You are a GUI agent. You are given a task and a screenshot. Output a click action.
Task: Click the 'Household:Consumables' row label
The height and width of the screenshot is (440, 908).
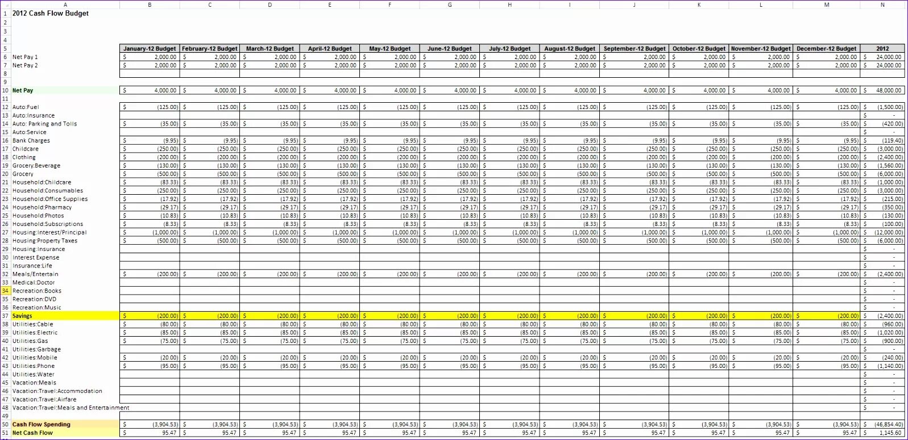pyautogui.click(x=48, y=191)
